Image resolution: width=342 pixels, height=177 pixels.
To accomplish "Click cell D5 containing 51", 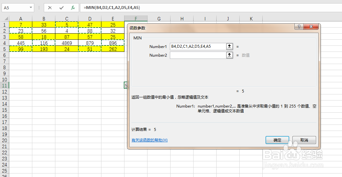I will 90,49.
